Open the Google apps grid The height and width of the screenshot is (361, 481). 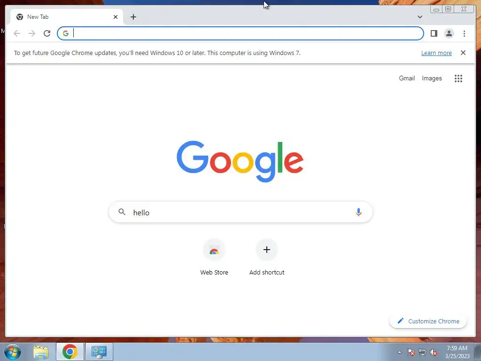[458, 78]
